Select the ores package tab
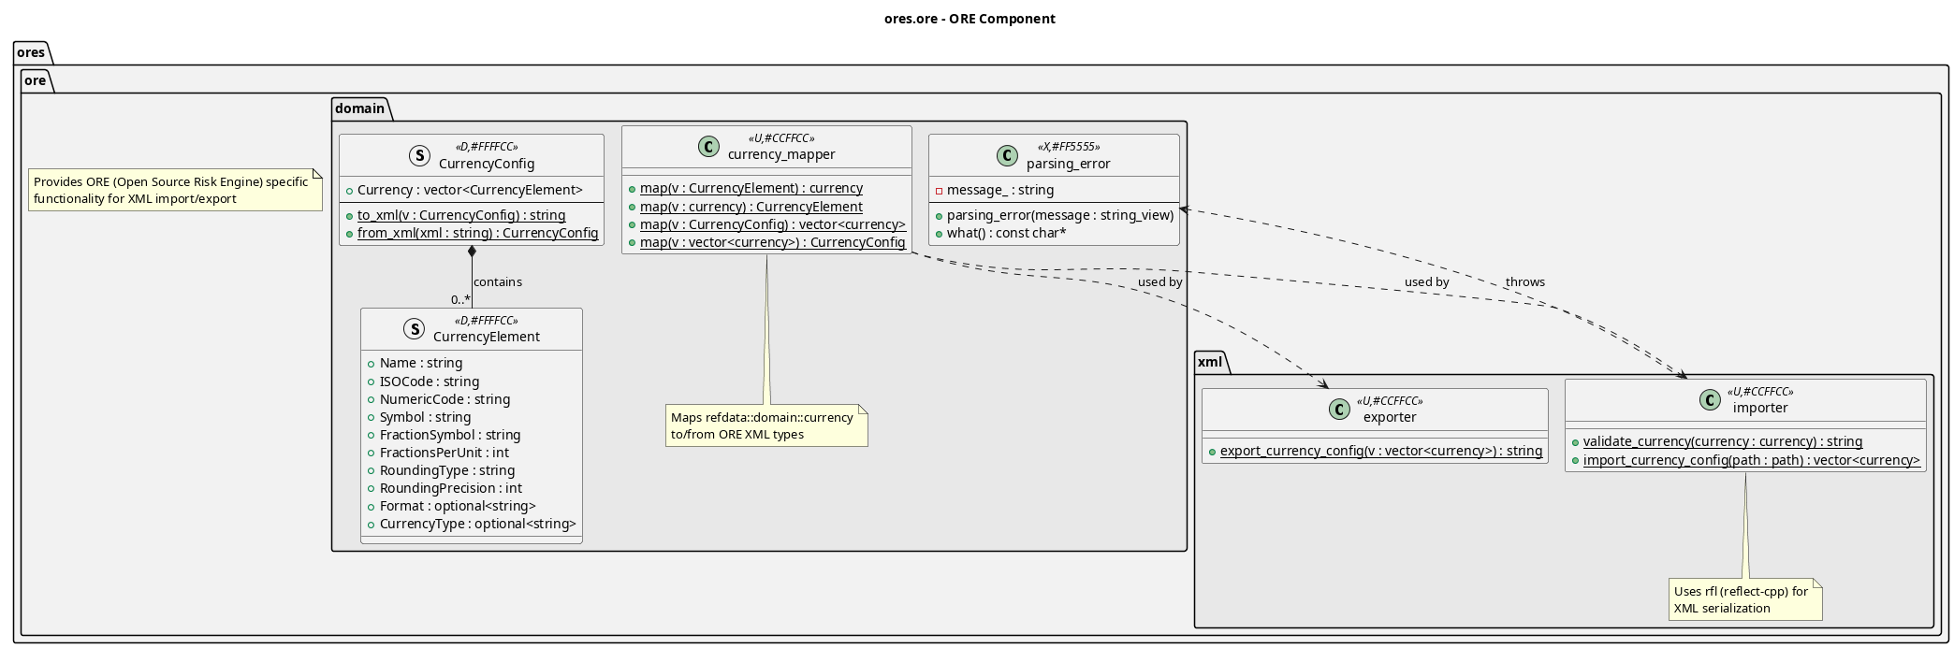The height and width of the screenshot is (648, 1954). click(x=31, y=52)
